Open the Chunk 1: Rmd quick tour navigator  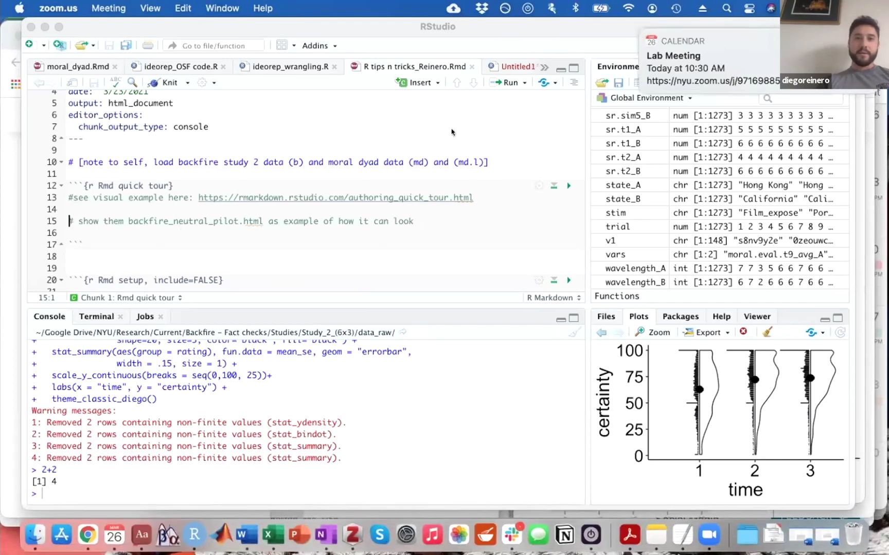coord(126,298)
